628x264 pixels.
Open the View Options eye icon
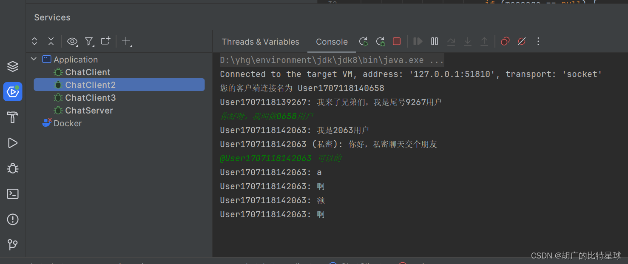(x=72, y=41)
